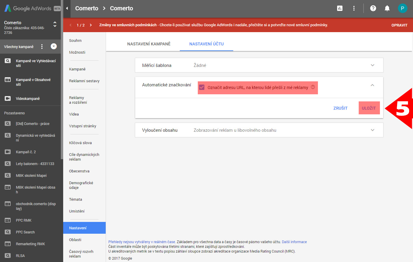Click Přehledy nejsou vytvářeny v reálném čase link
This screenshot has width=413, height=262.
pyautogui.click(x=142, y=242)
